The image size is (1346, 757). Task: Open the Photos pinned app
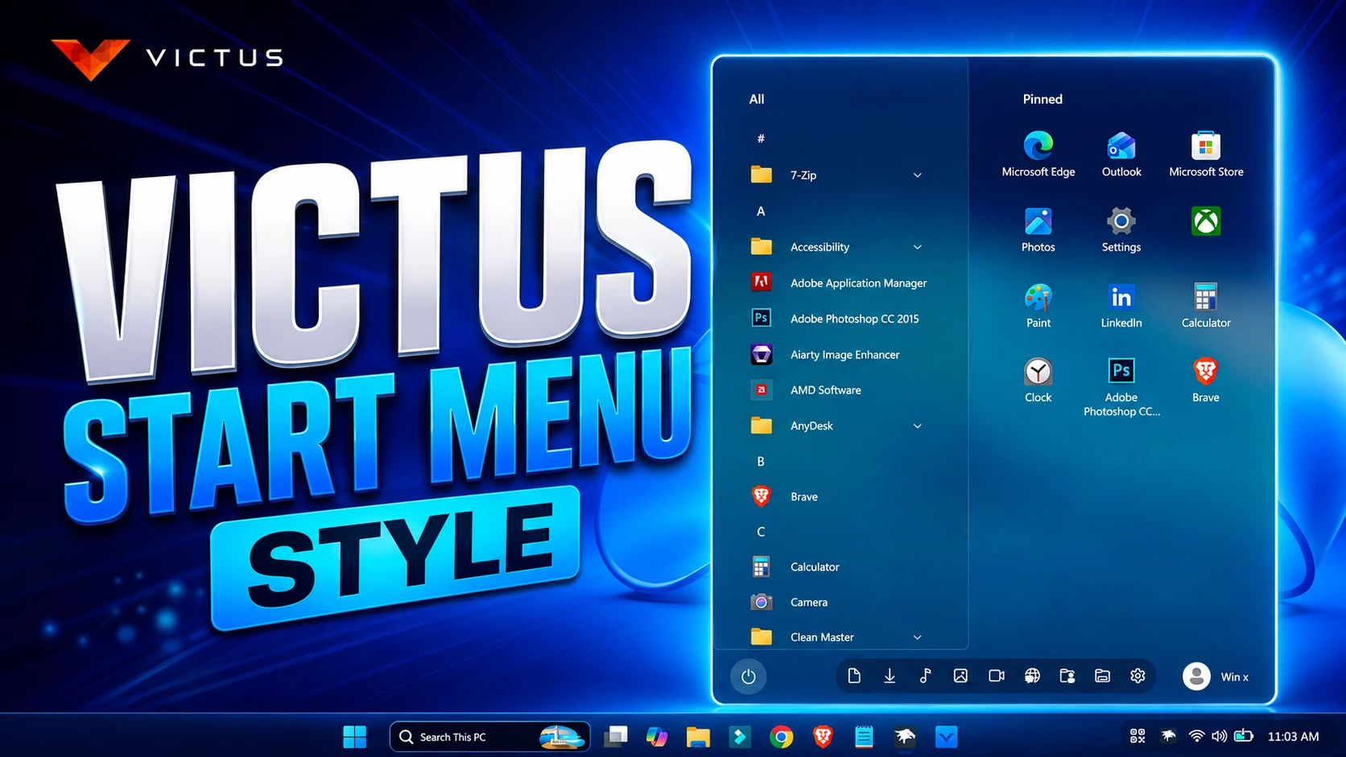pos(1038,229)
